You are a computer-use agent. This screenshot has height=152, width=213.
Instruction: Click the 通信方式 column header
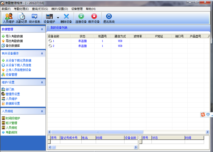120,36
